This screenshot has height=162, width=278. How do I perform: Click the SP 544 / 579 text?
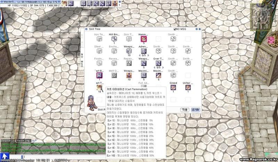click(x=37, y=6)
